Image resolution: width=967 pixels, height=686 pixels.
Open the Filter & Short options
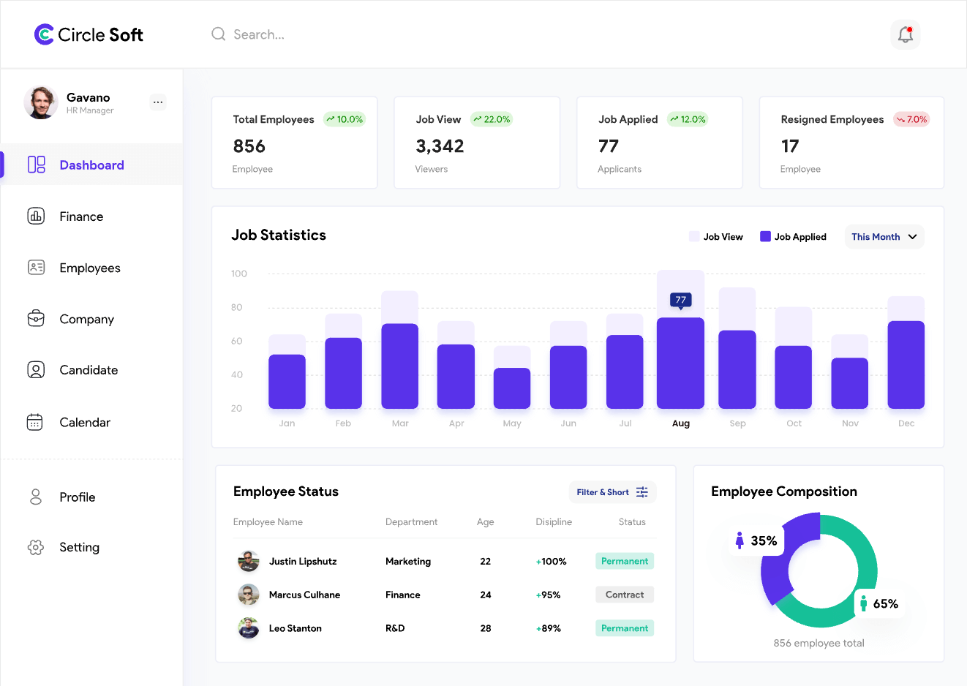point(612,492)
